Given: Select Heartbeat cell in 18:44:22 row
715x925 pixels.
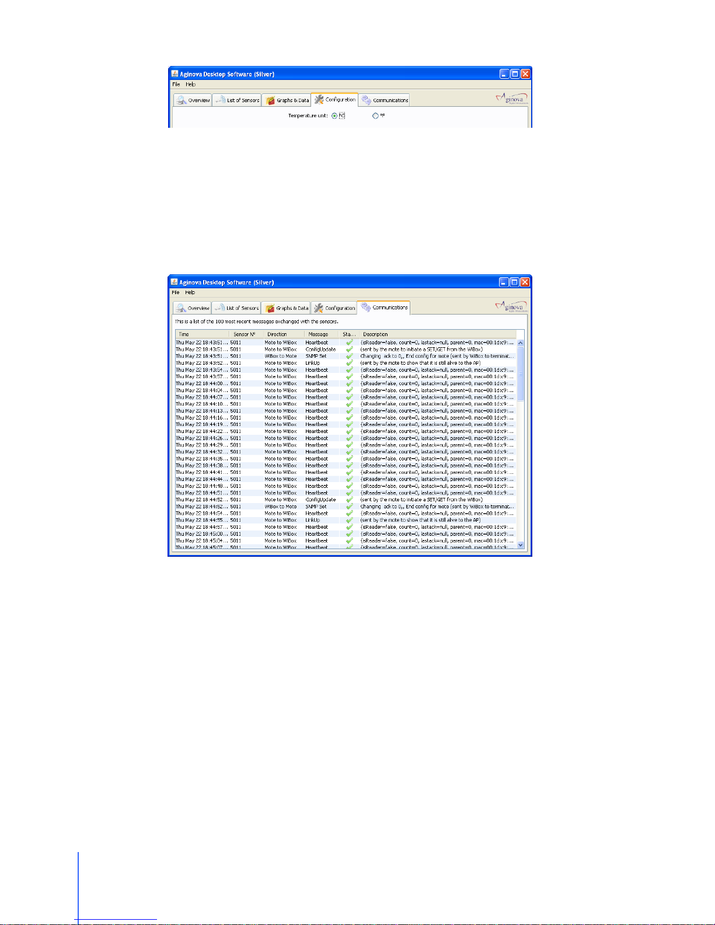Looking at the screenshot, I should point(322,431).
